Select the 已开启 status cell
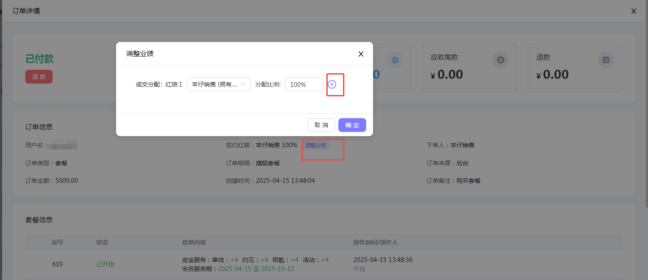Screen dimensions: 648x280 [x=105, y=264]
